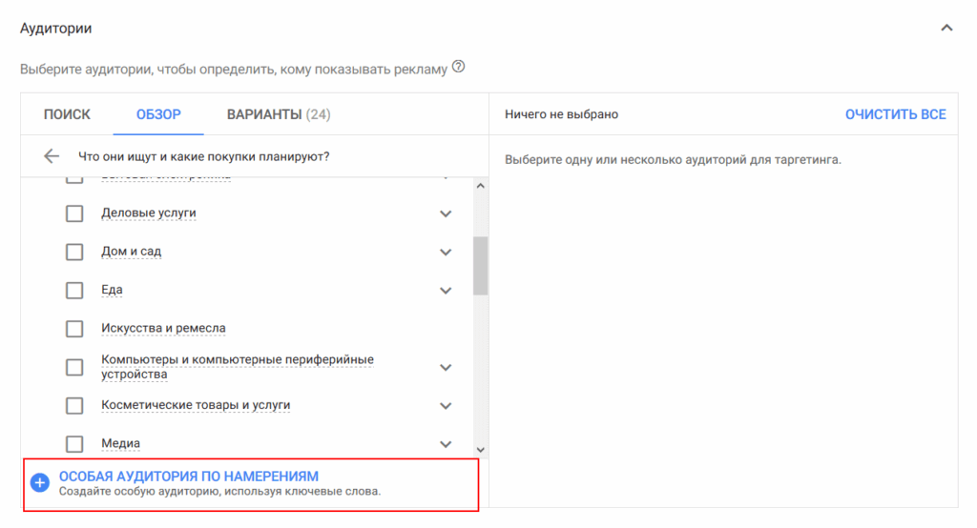Click ОЧИСТИТЬ ВСЕ button
This screenshot has height=528, width=977.
(895, 114)
